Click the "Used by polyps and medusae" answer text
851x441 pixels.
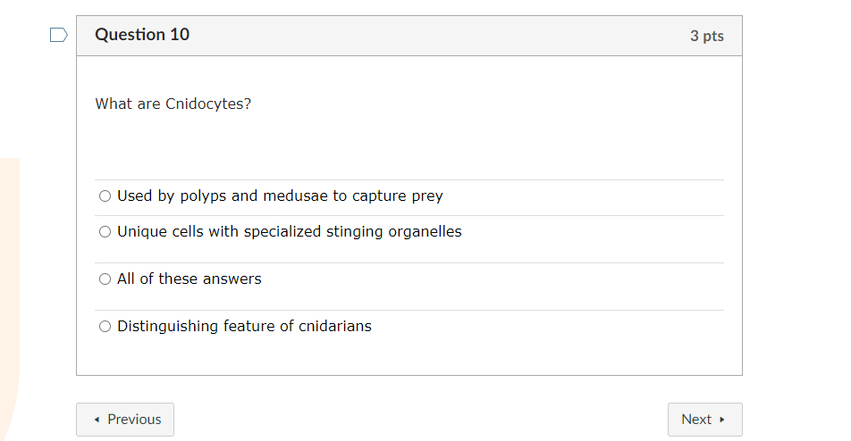tap(280, 196)
